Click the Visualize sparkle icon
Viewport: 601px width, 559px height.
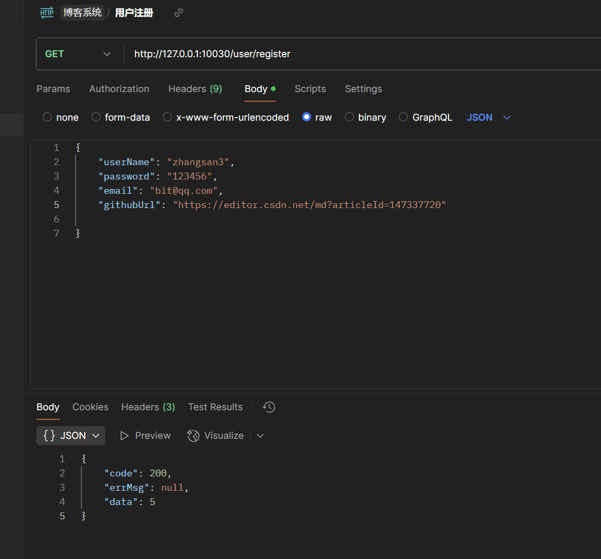pos(193,436)
